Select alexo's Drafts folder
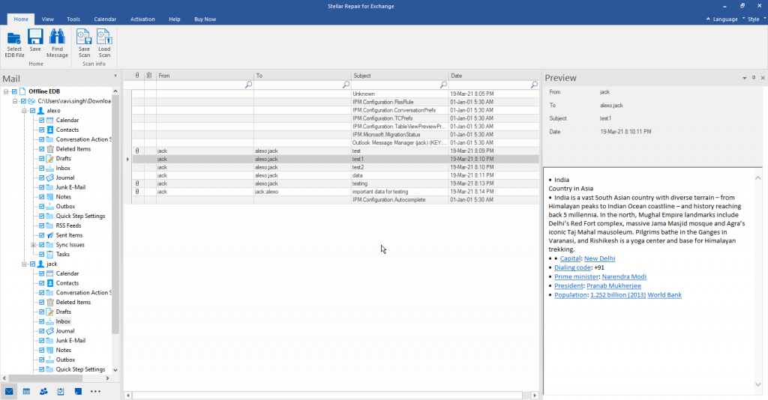The height and width of the screenshot is (400, 768). click(x=63, y=159)
